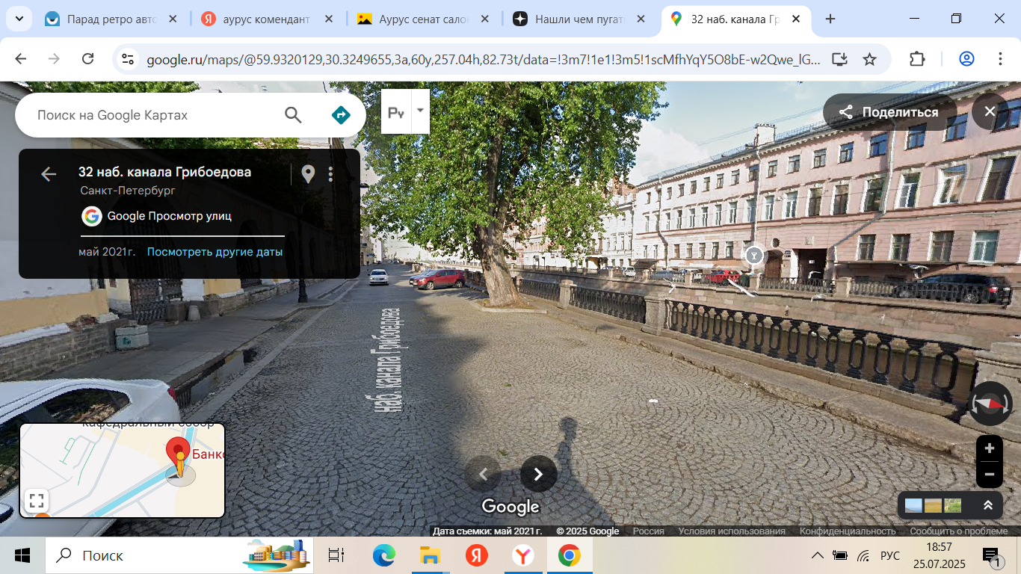Click the location pin icon in address panel
The image size is (1021, 574).
pyautogui.click(x=308, y=174)
